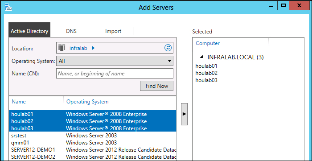Viewport: 312px width, 161px height.
Task: Click the Add Servers title bar icon
Action: click(9, 8)
